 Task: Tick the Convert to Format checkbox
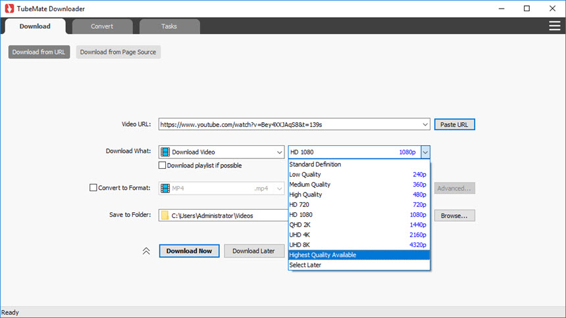coord(93,188)
